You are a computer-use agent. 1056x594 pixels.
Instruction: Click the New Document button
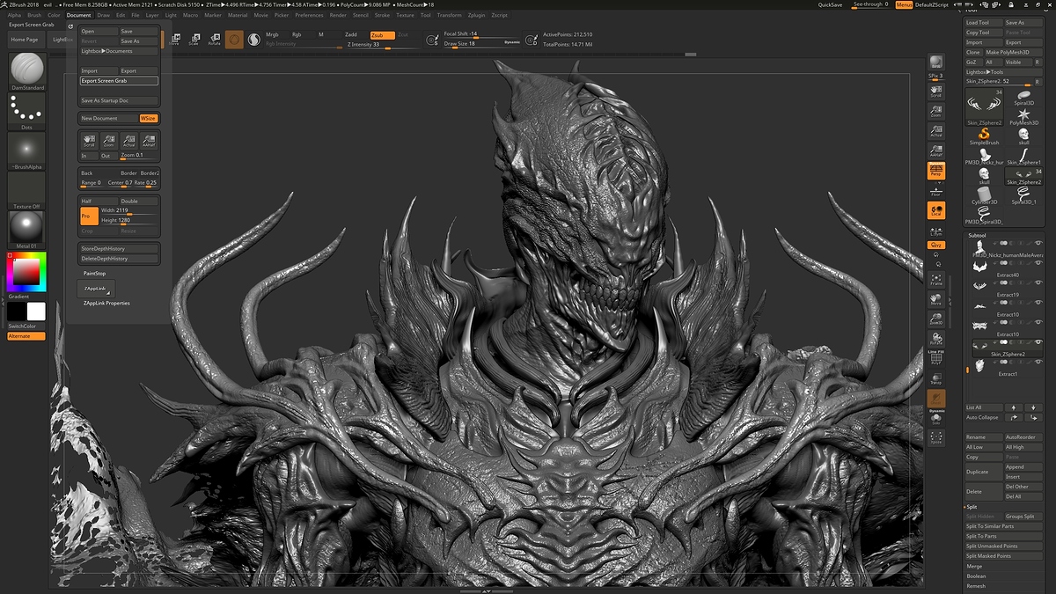(x=108, y=118)
